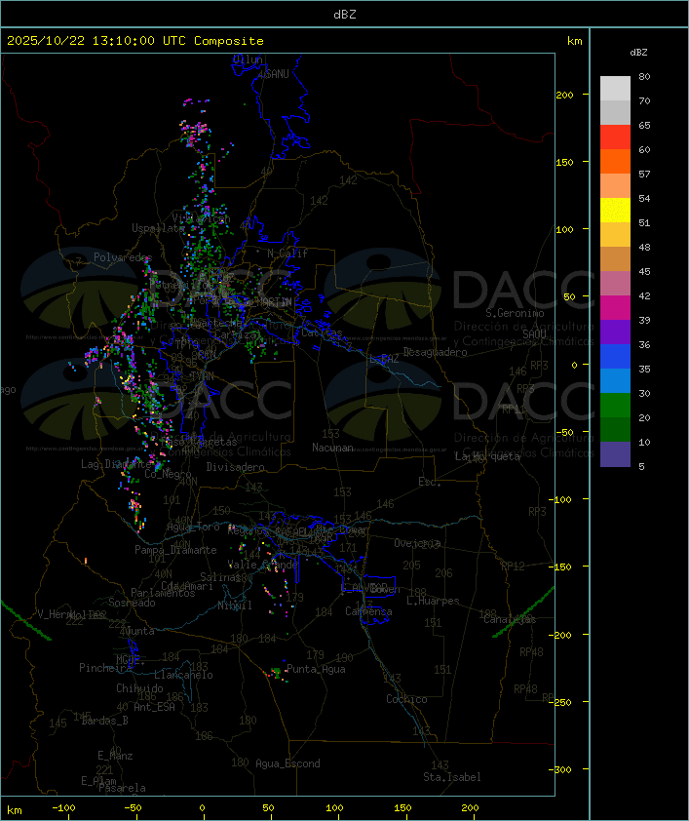Select the Agua_Escond label

point(287,763)
